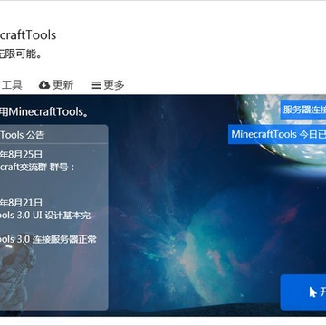Select the craft交流群 群号 announcement line
326x326 pixels.
[37, 167]
